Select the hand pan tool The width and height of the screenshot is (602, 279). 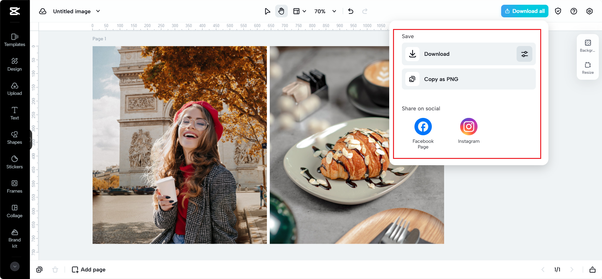pyautogui.click(x=281, y=11)
